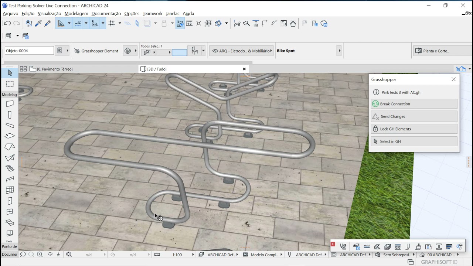Toggle ARQ layer visibility eye icon
This screenshot has height=266, width=473.
coord(215,51)
